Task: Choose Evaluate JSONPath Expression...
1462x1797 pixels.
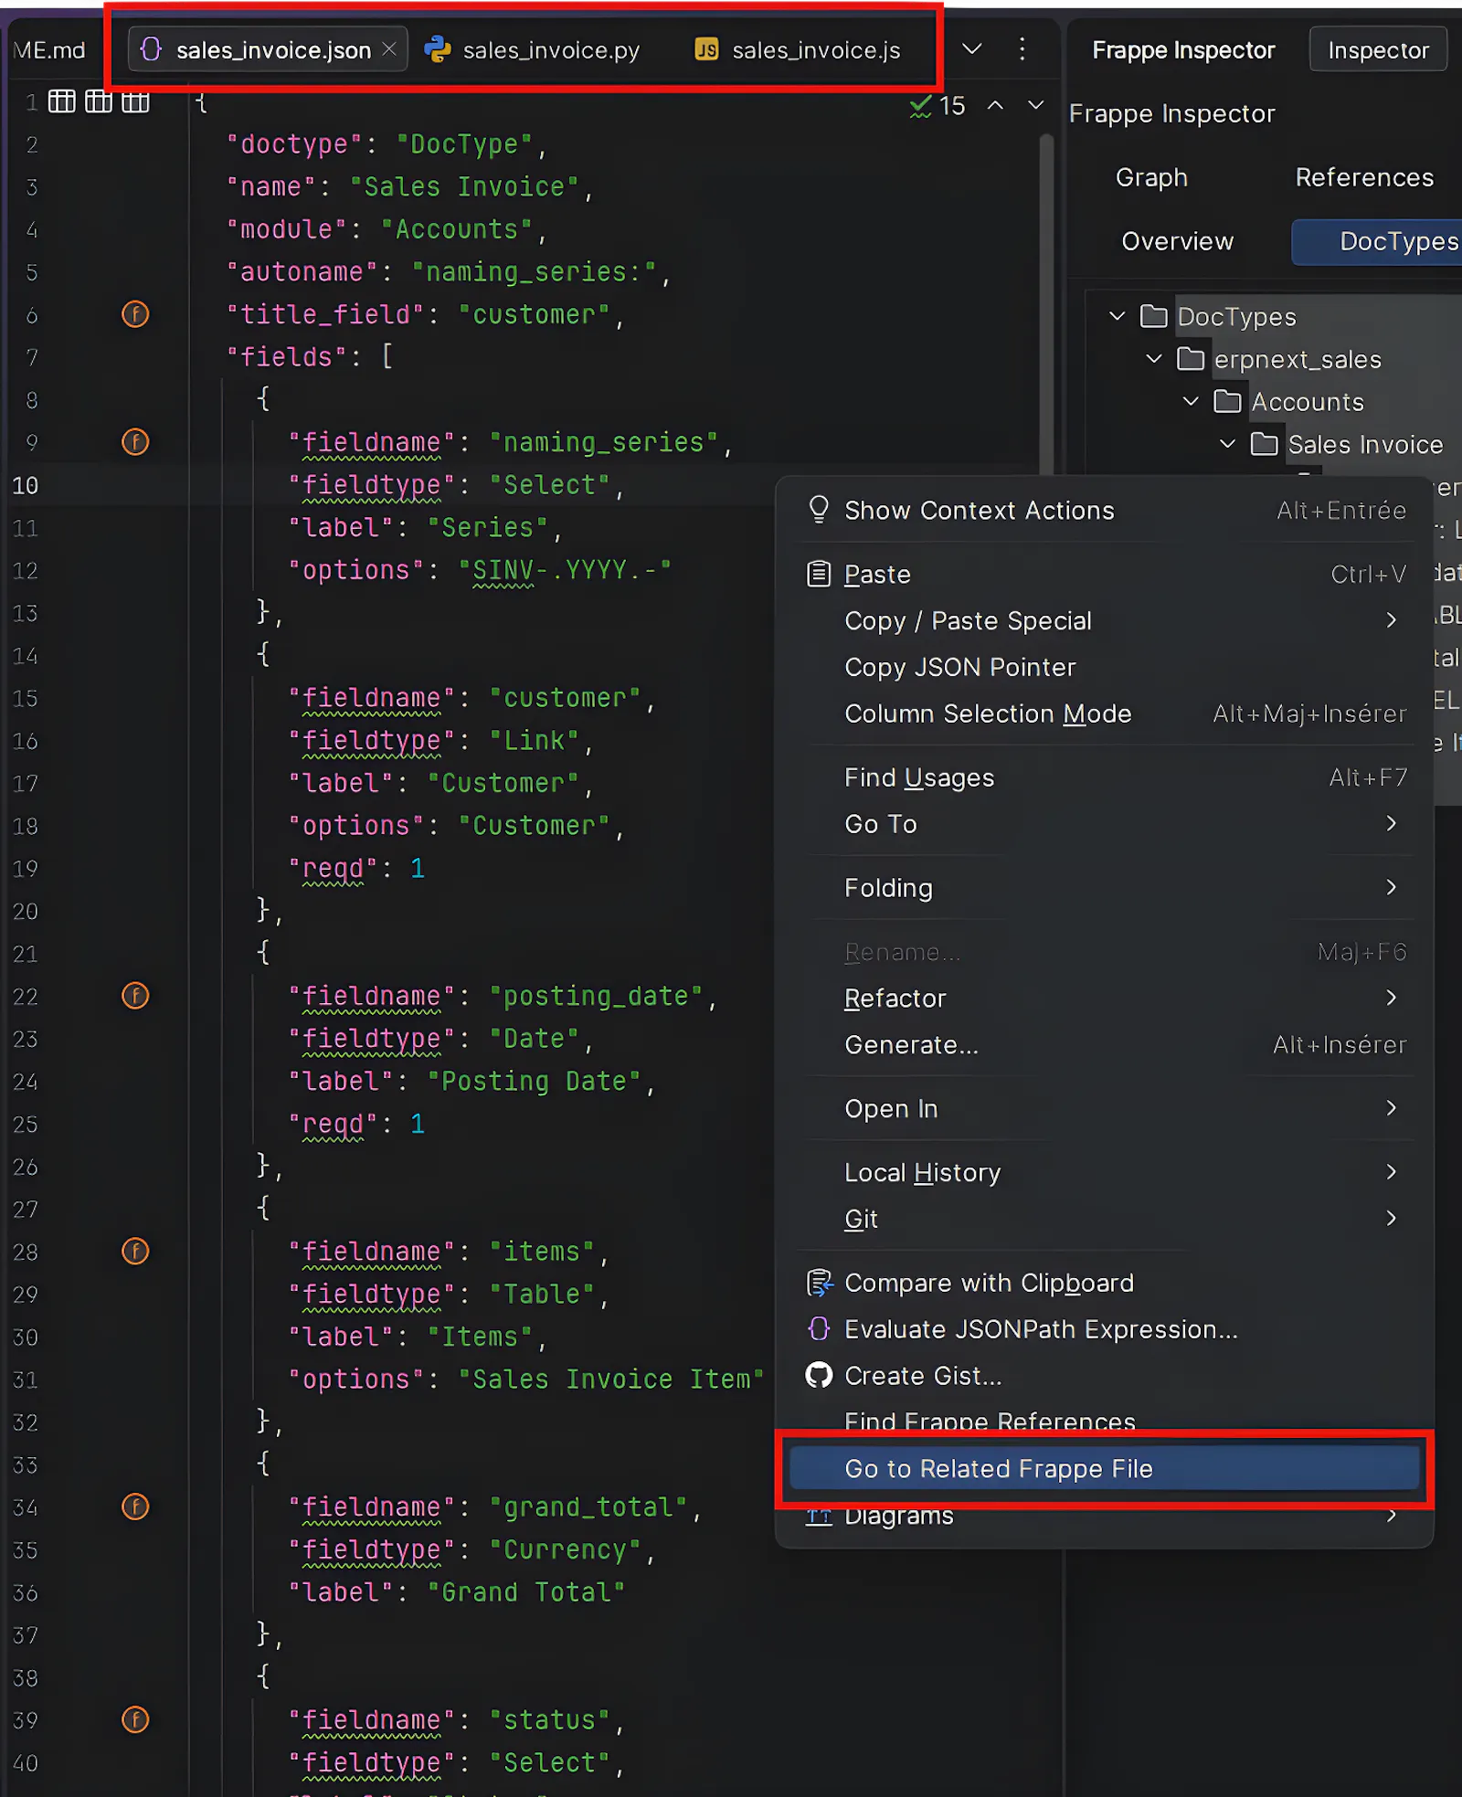Action: point(1104,1329)
